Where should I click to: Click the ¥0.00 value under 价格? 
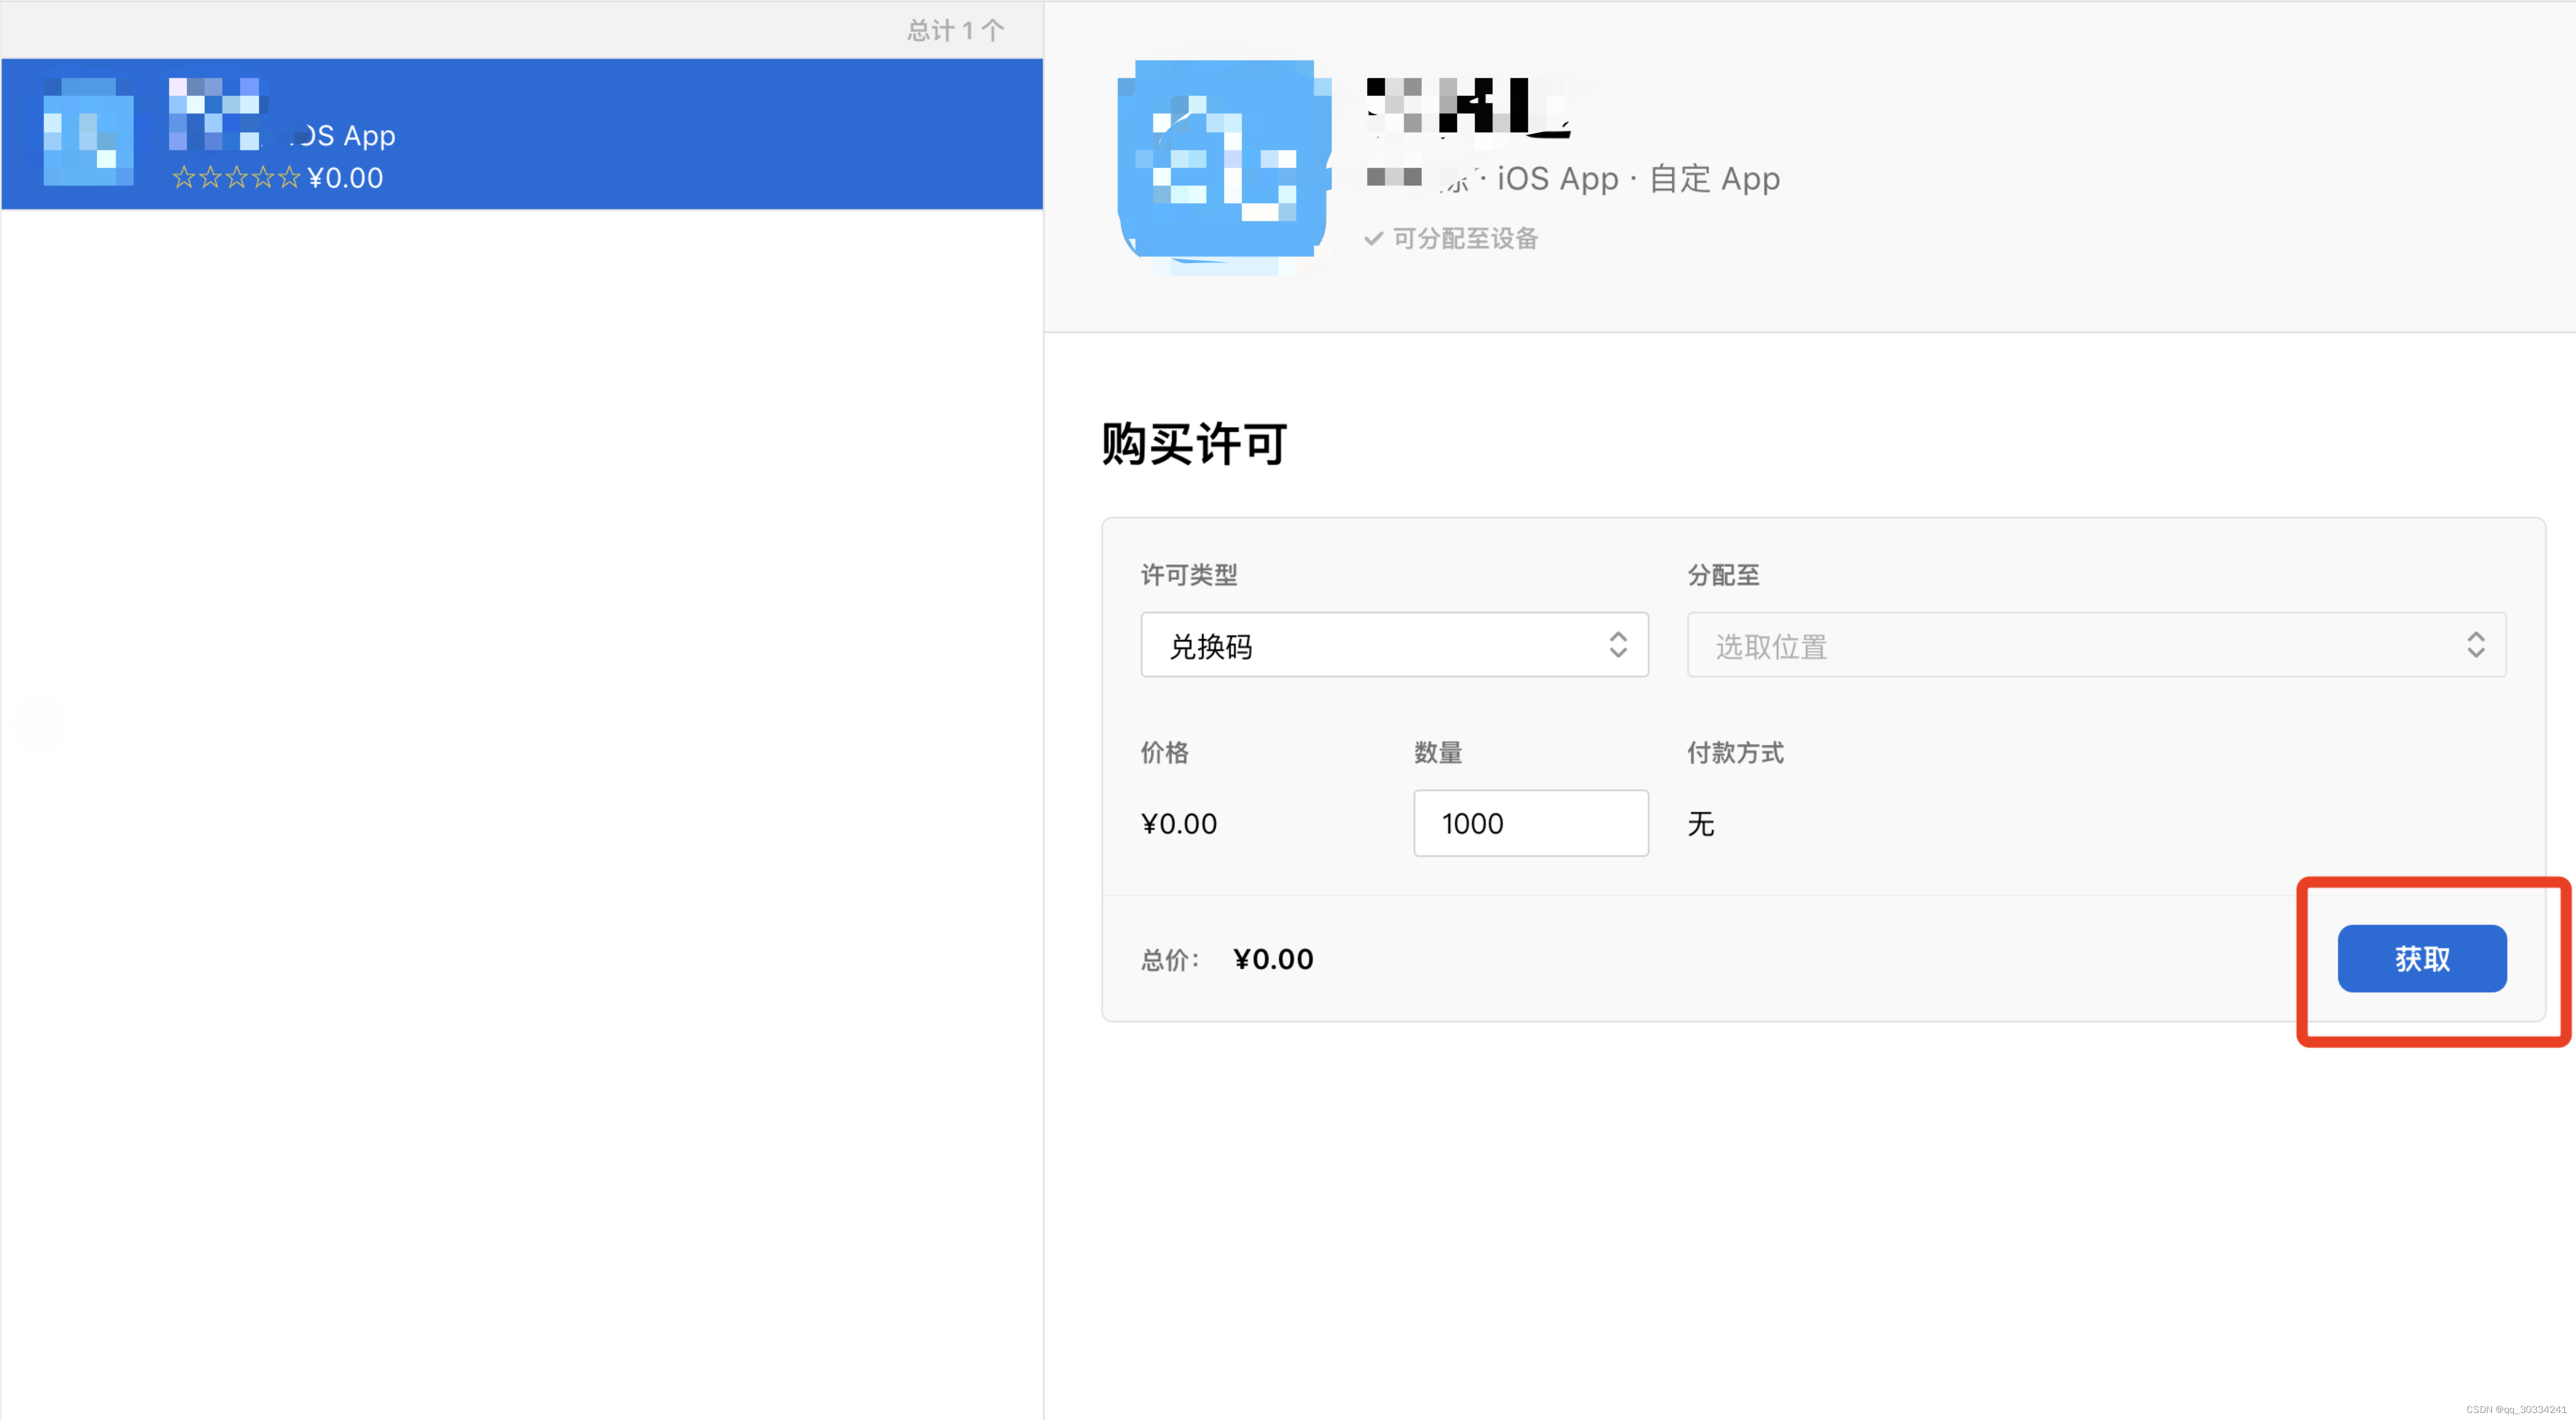click(1179, 824)
